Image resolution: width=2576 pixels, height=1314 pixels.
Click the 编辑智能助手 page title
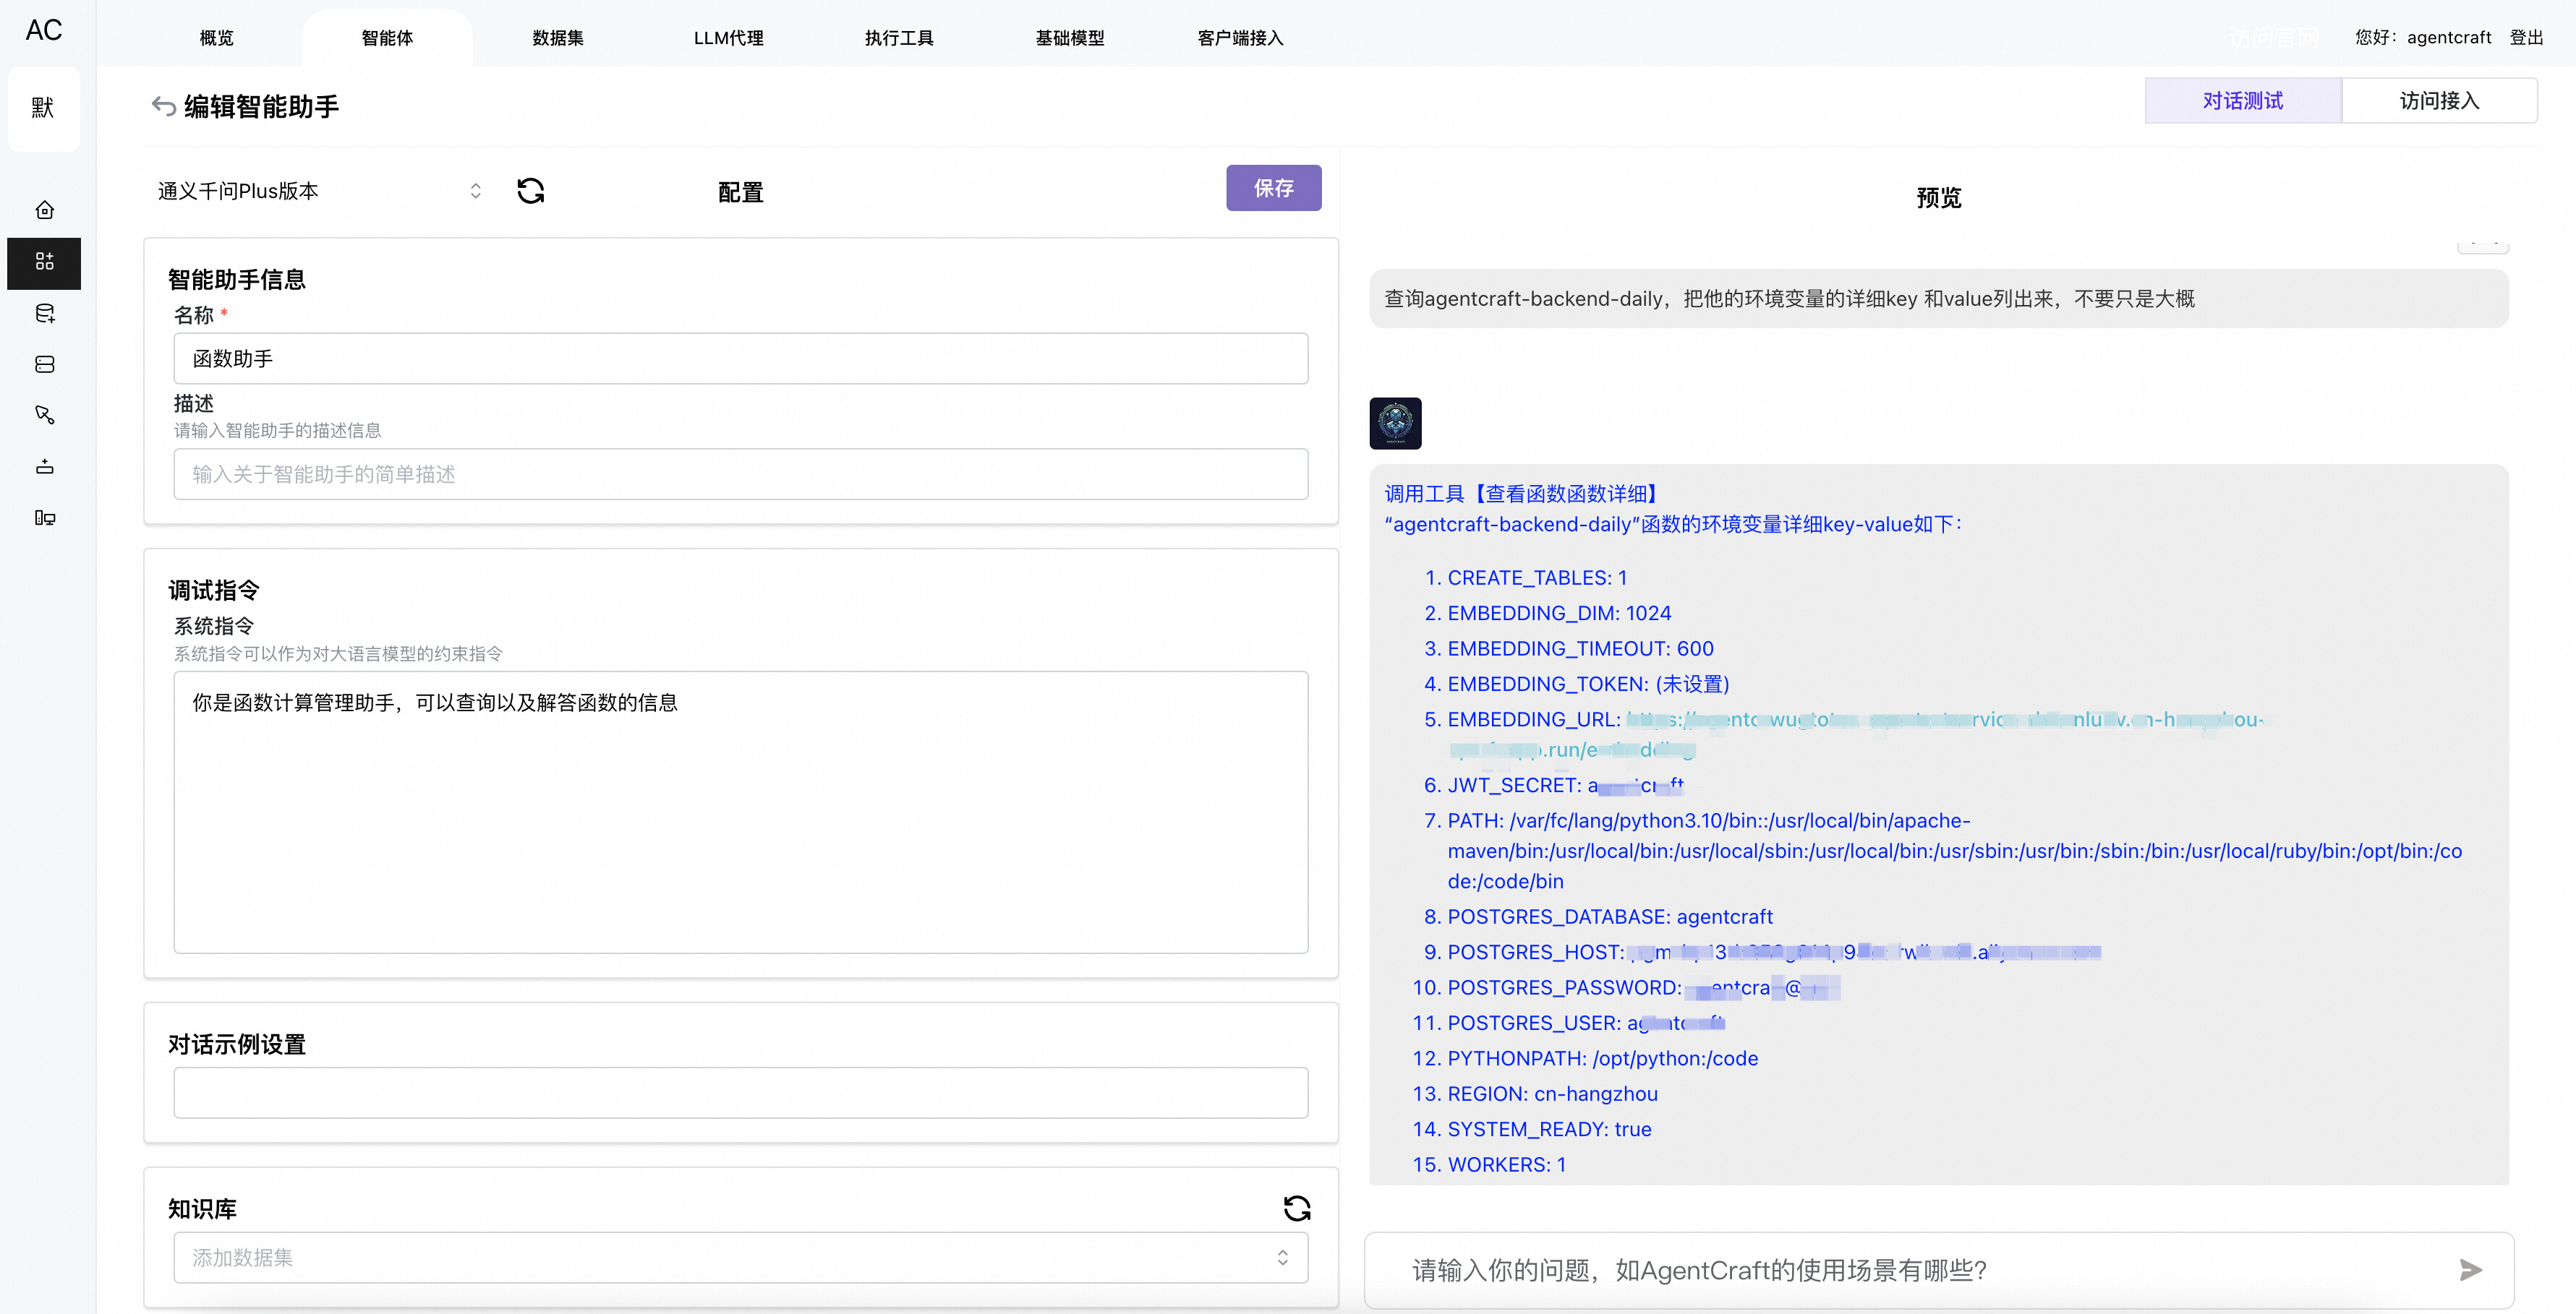click(x=262, y=106)
